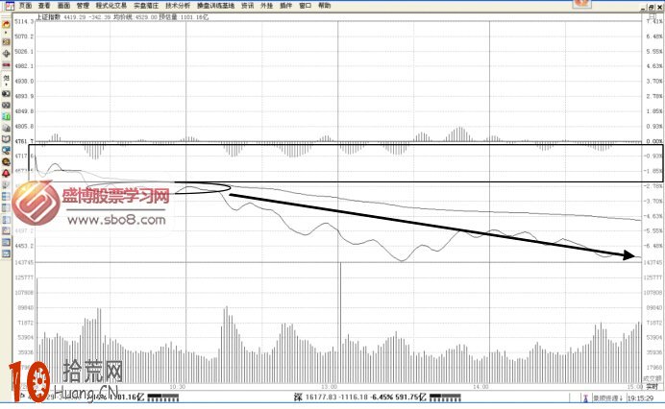Click the 143745 volume axis label on left
This screenshot has height=409, width=665.
[24, 262]
